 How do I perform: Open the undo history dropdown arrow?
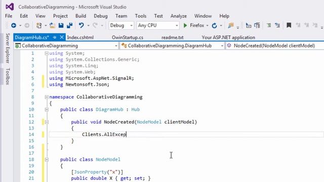(88, 26)
